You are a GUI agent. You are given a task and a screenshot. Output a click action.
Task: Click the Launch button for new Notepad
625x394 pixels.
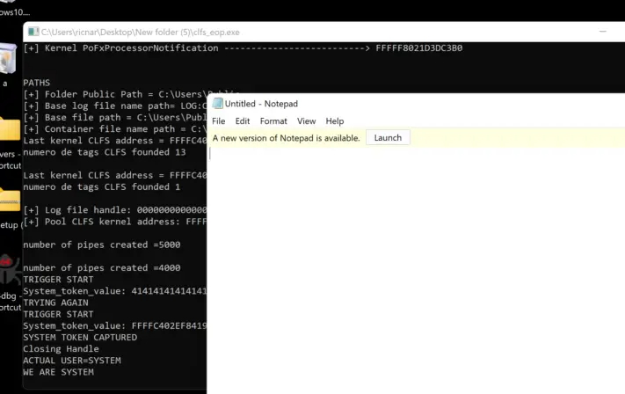point(388,137)
